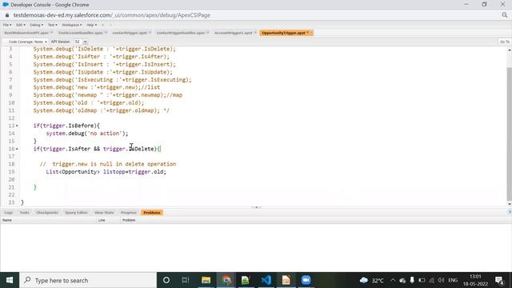Sort problems by Line column
Viewport: 512px width, 288px height.
(x=109, y=221)
